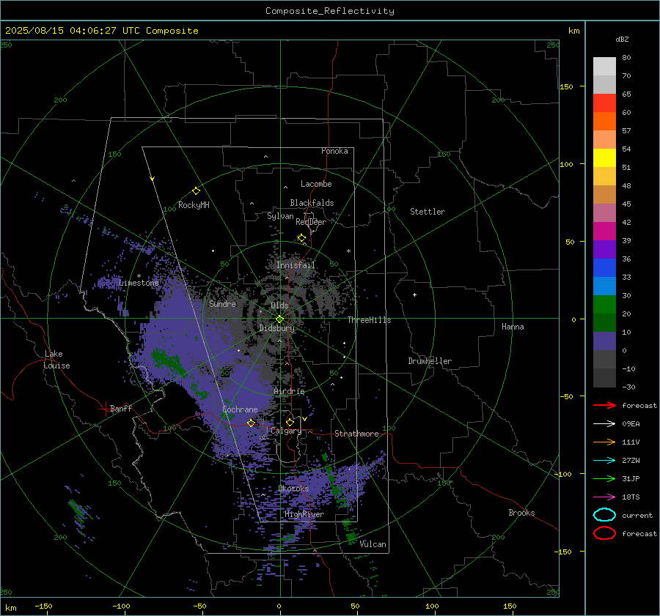Click the HighRiver city label

pos(304,514)
